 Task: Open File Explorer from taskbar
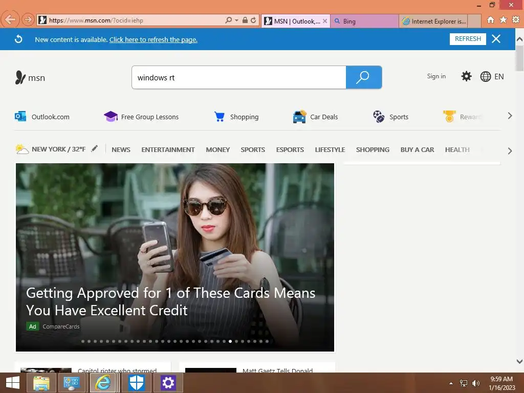41,383
